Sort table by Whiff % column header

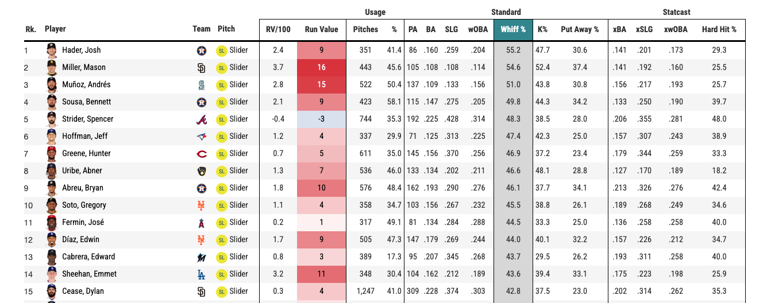(513, 29)
